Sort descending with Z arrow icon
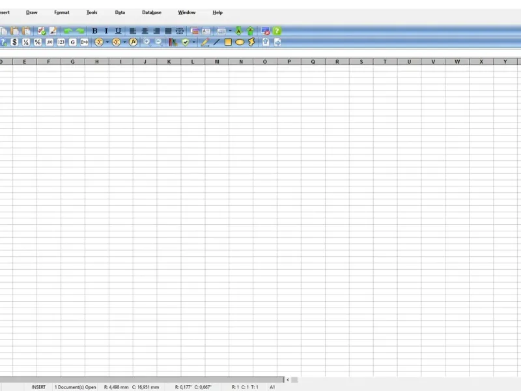 click(251, 31)
